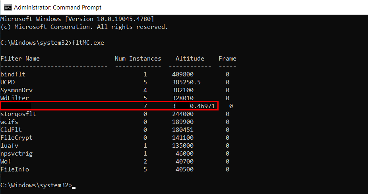This screenshot has height=194, width=368.
Task: Click the 'Filter Name' column header
Action: (20, 59)
